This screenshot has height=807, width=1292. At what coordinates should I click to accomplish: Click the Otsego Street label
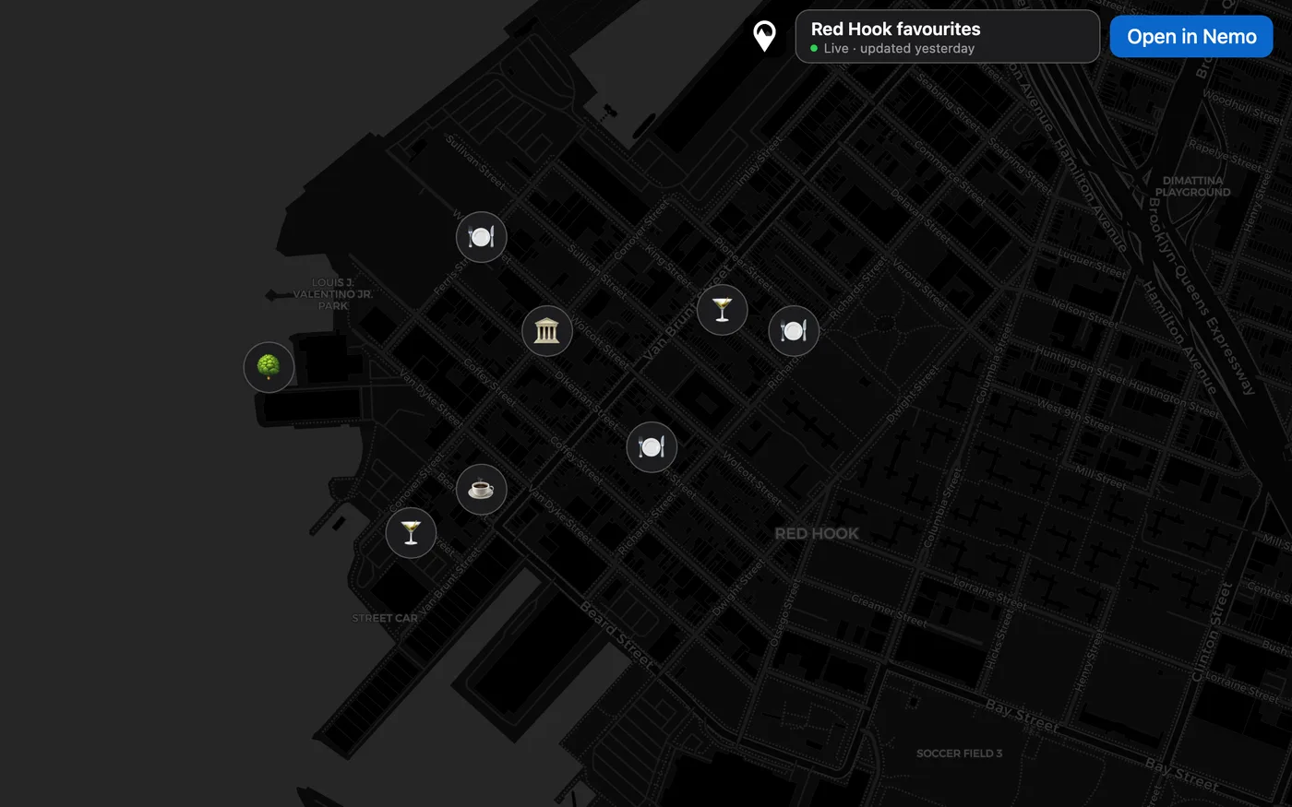(x=784, y=614)
